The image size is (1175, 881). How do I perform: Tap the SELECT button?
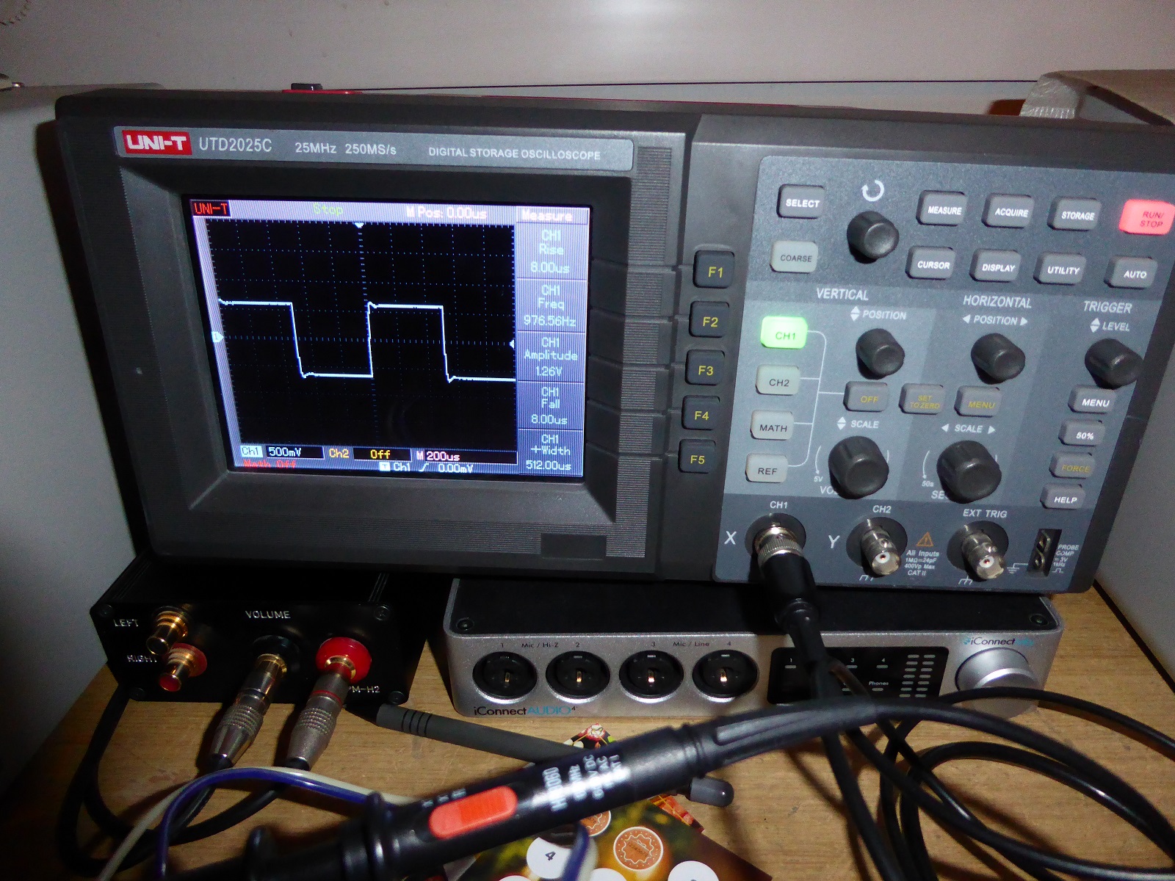pos(801,203)
